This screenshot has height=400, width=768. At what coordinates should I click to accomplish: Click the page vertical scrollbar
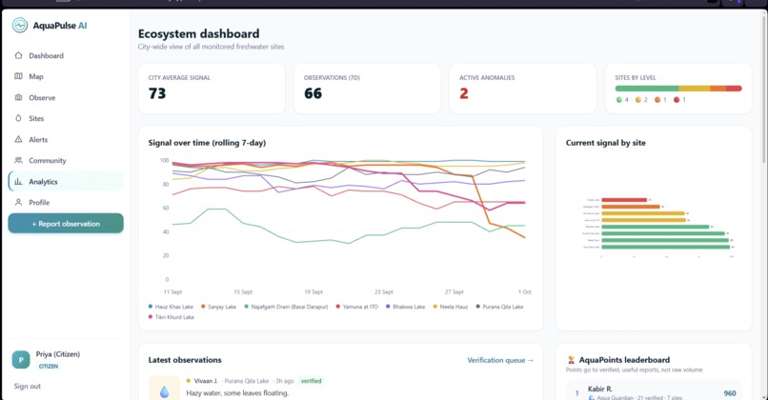(x=764, y=89)
